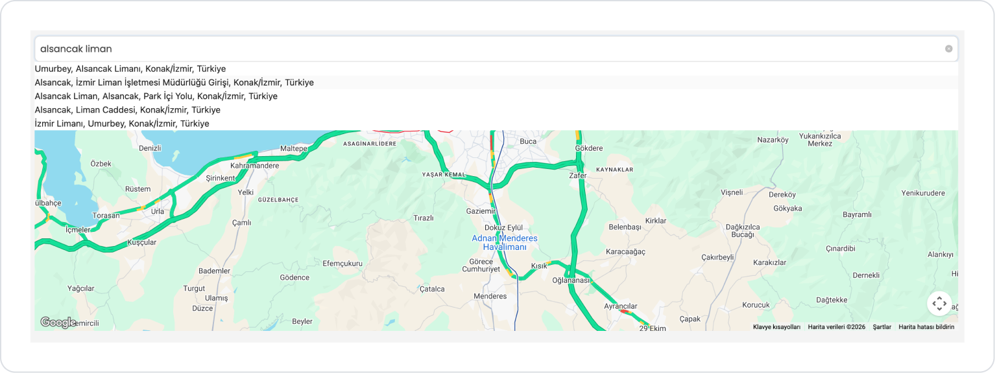
Task: Select 'Alsancak, Liman Caddesi' suggestion
Action: point(496,109)
